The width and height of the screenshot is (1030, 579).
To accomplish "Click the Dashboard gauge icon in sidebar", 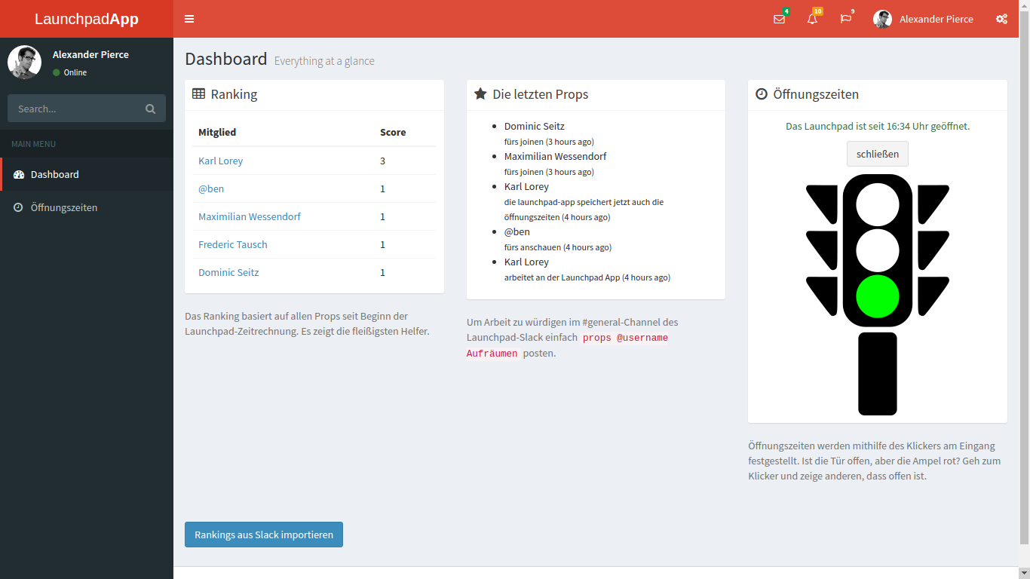I will tap(19, 174).
